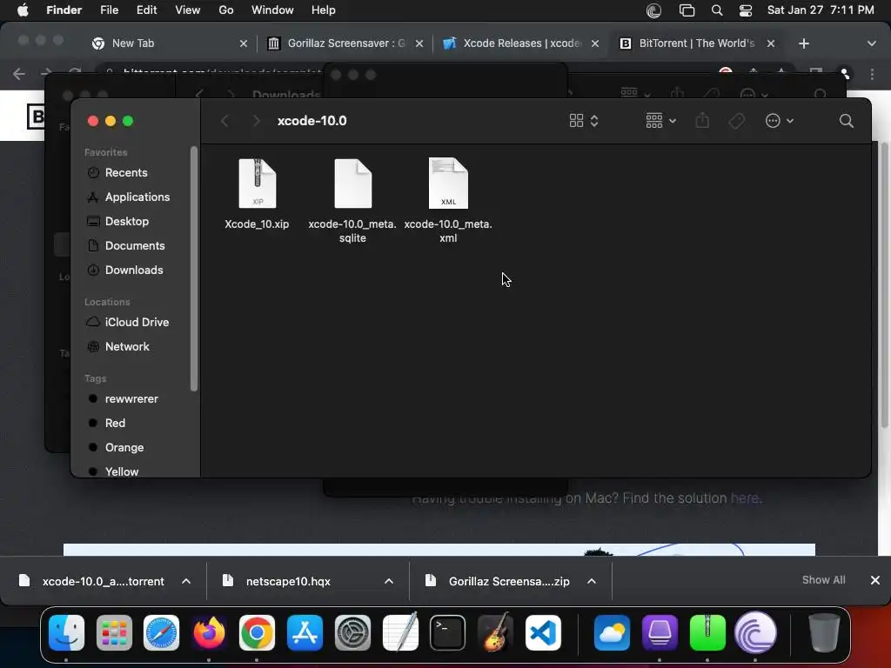
Task: Open Applications in the sidebar
Action: tap(137, 197)
